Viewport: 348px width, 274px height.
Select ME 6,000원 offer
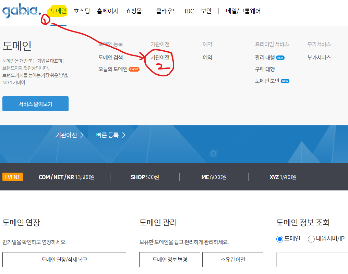[x=214, y=177]
